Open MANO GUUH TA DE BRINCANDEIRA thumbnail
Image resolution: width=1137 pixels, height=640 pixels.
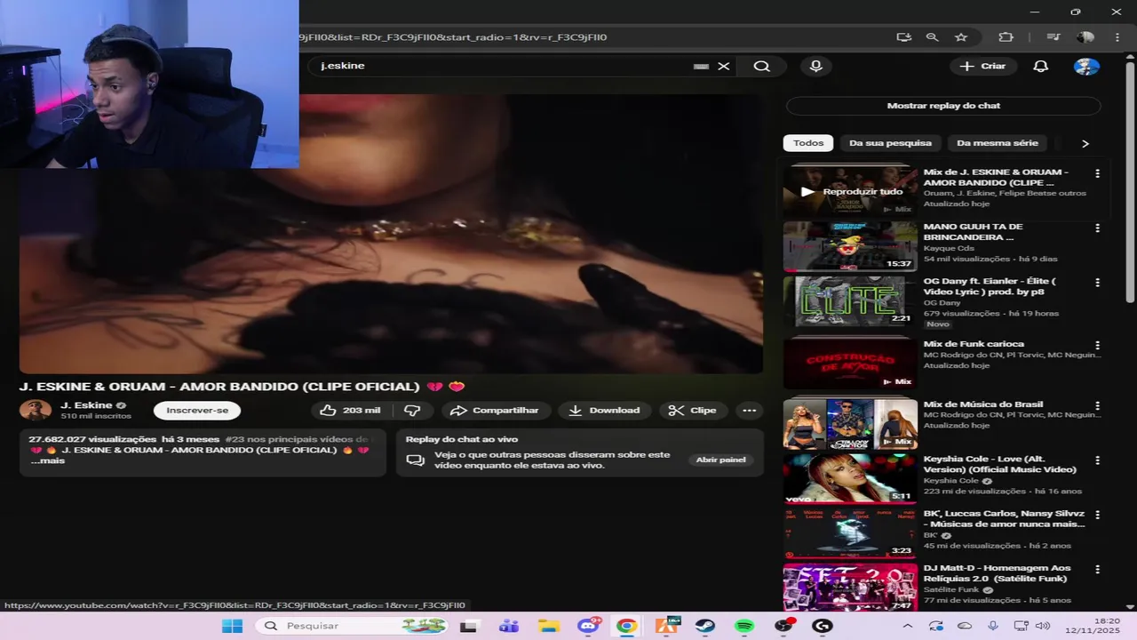850,246
